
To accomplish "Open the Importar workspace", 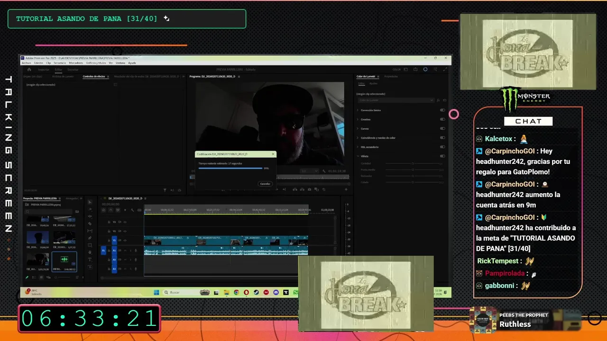I will (x=44, y=70).
